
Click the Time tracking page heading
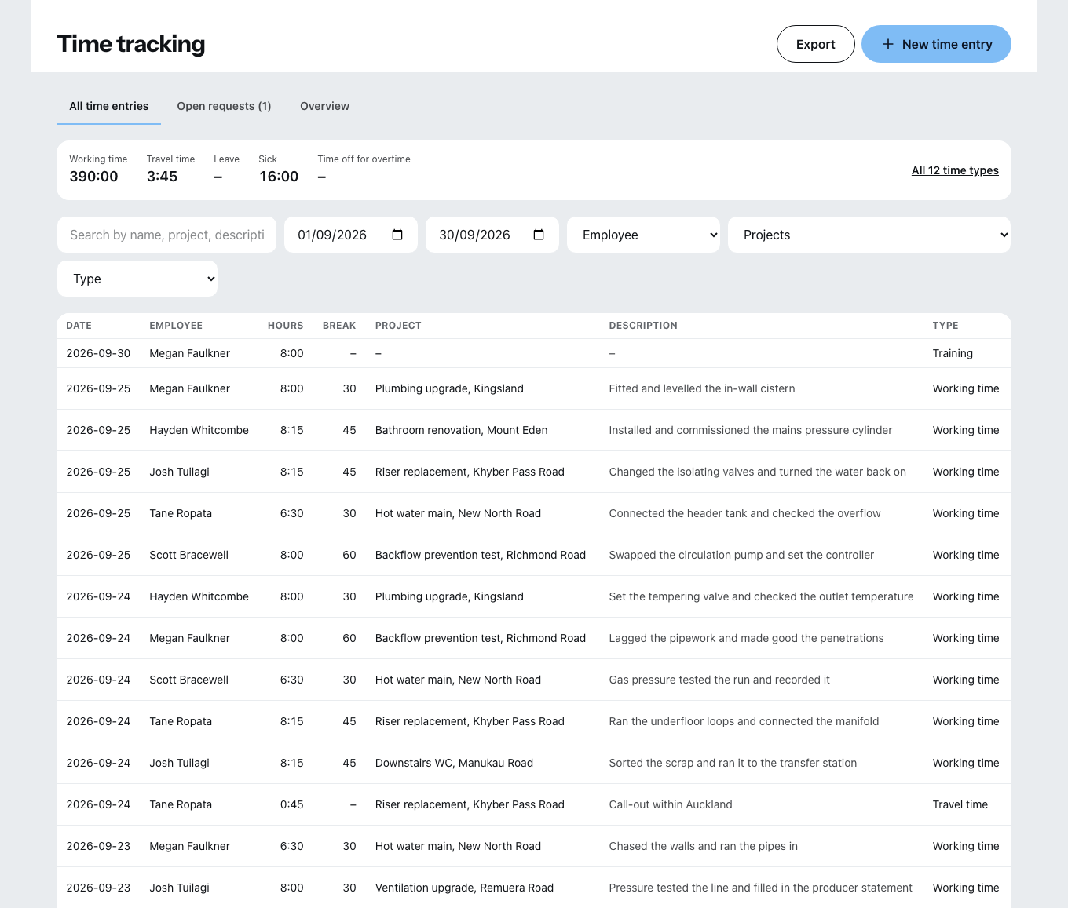point(130,44)
